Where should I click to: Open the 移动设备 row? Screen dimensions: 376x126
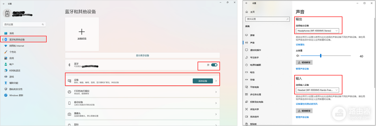click(142, 103)
